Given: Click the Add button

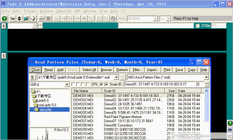Looking at the screenshot, I should coord(60,70).
